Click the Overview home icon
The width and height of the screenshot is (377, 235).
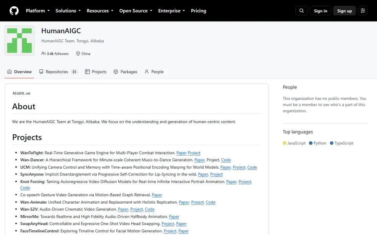(x=9, y=72)
